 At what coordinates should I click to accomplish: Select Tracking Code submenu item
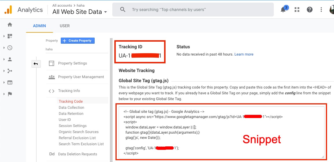pyautogui.click(x=71, y=102)
